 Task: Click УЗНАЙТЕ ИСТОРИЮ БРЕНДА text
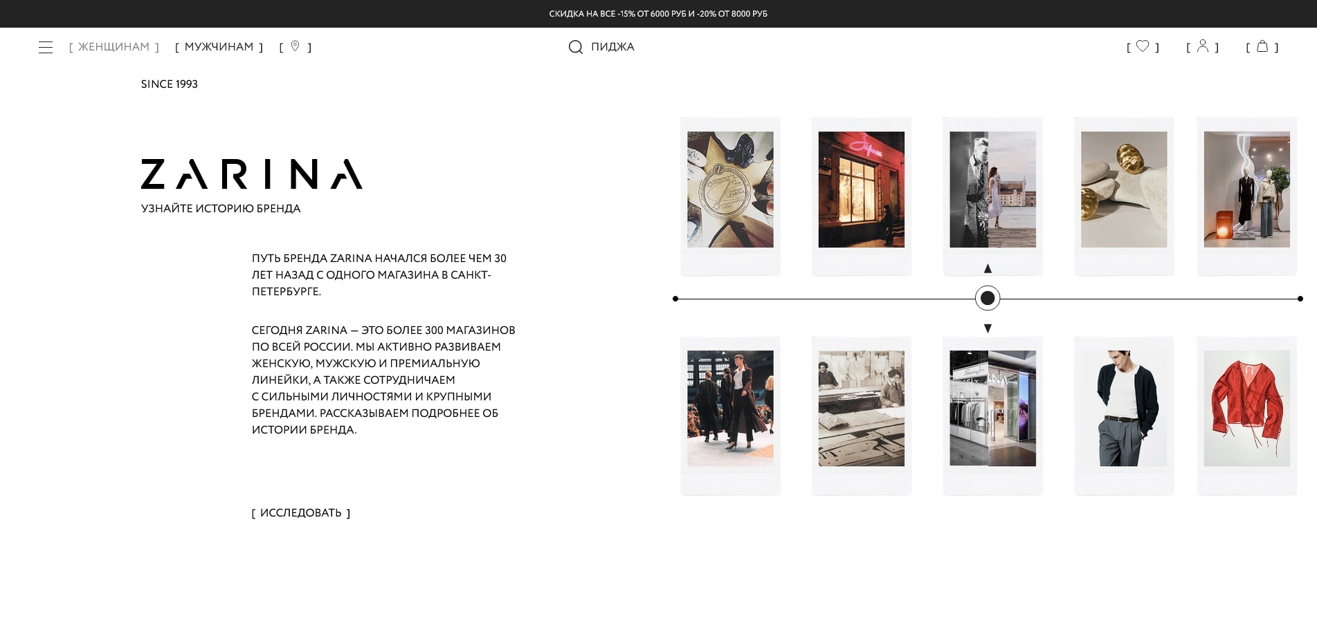click(221, 209)
